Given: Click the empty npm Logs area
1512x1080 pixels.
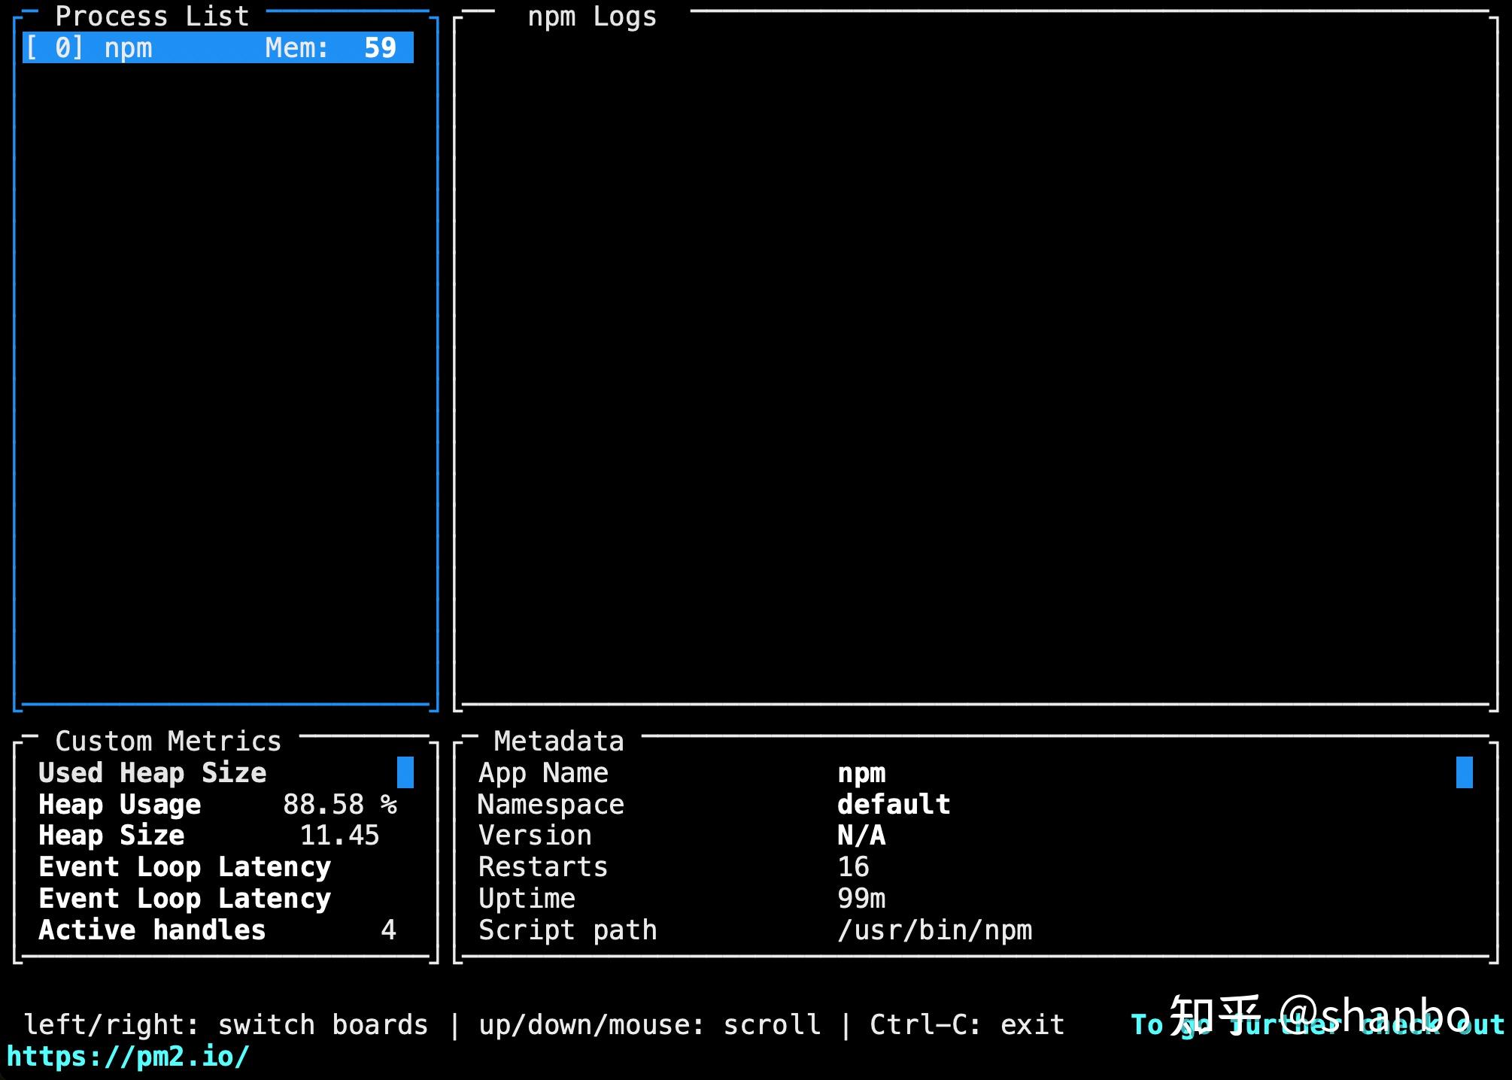Looking at the screenshot, I should pyautogui.click(x=975, y=361).
